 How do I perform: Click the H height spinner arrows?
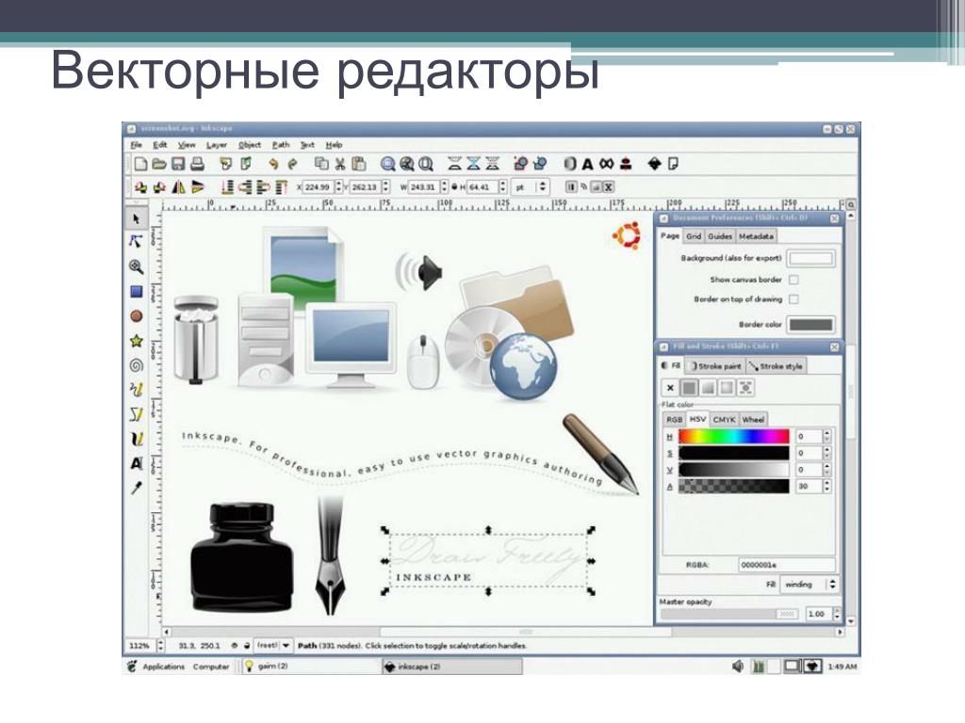(503, 187)
